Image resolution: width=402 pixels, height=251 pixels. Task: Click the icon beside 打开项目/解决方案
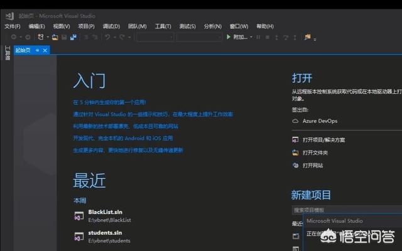(x=295, y=139)
